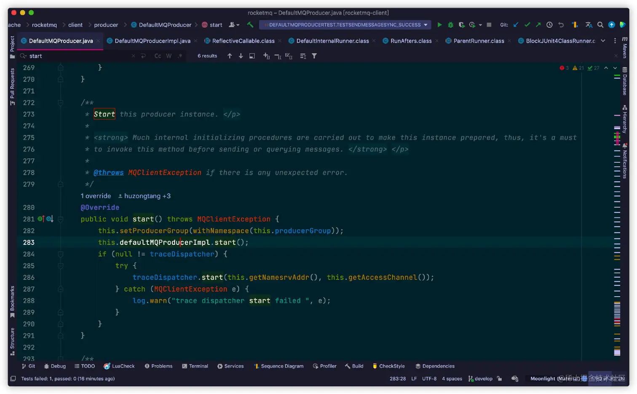Open Notifications side panel
The height and width of the screenshot is (394, 637).
coord(625,161)
